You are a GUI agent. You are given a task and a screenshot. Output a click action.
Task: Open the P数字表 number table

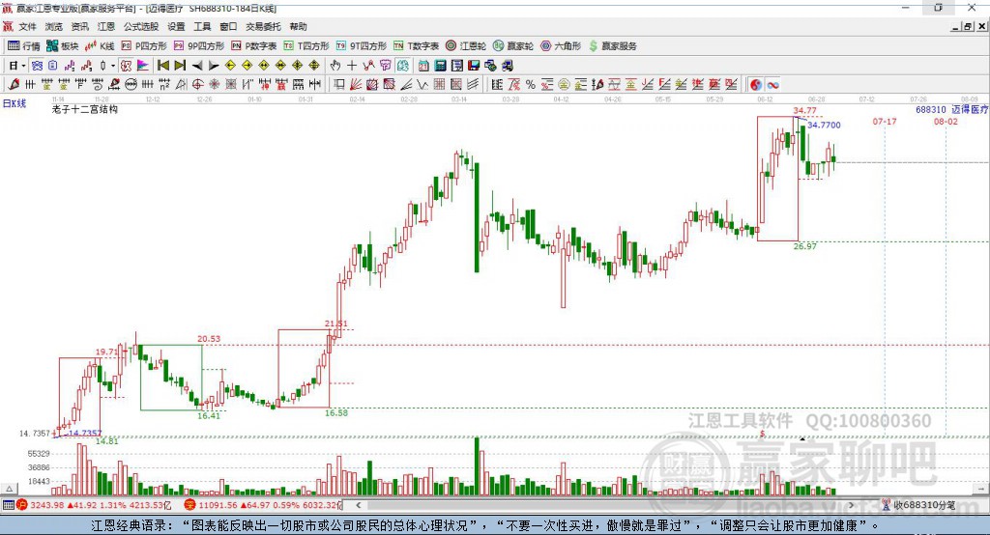[x=254, y=46]
